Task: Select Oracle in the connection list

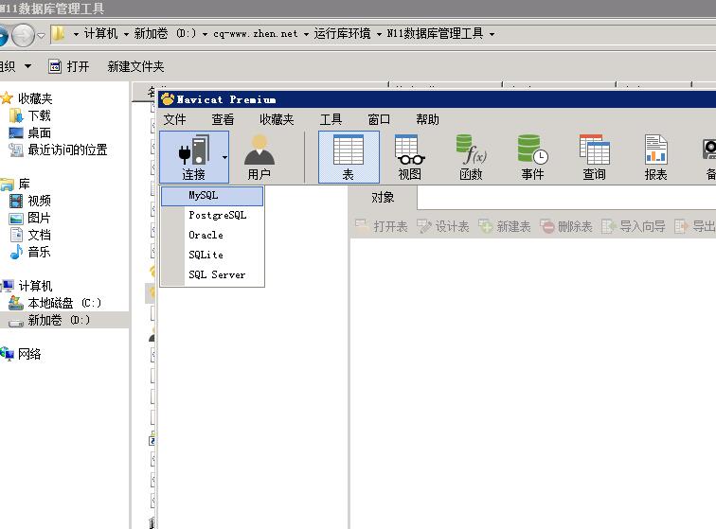Action: pyautogui.click(x=206, y=235)
